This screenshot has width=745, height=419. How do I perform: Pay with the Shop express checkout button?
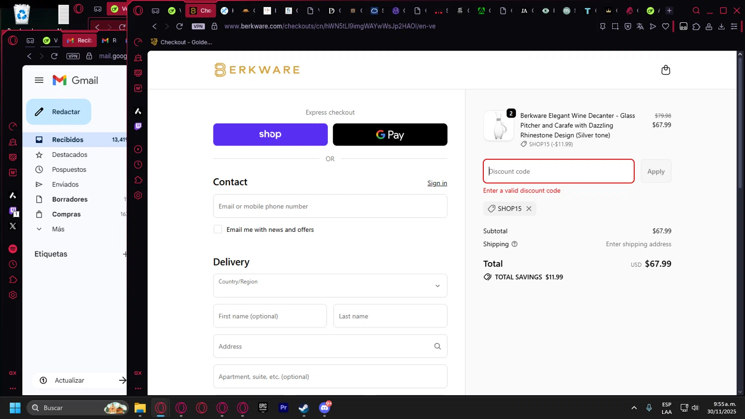[270, 135]
